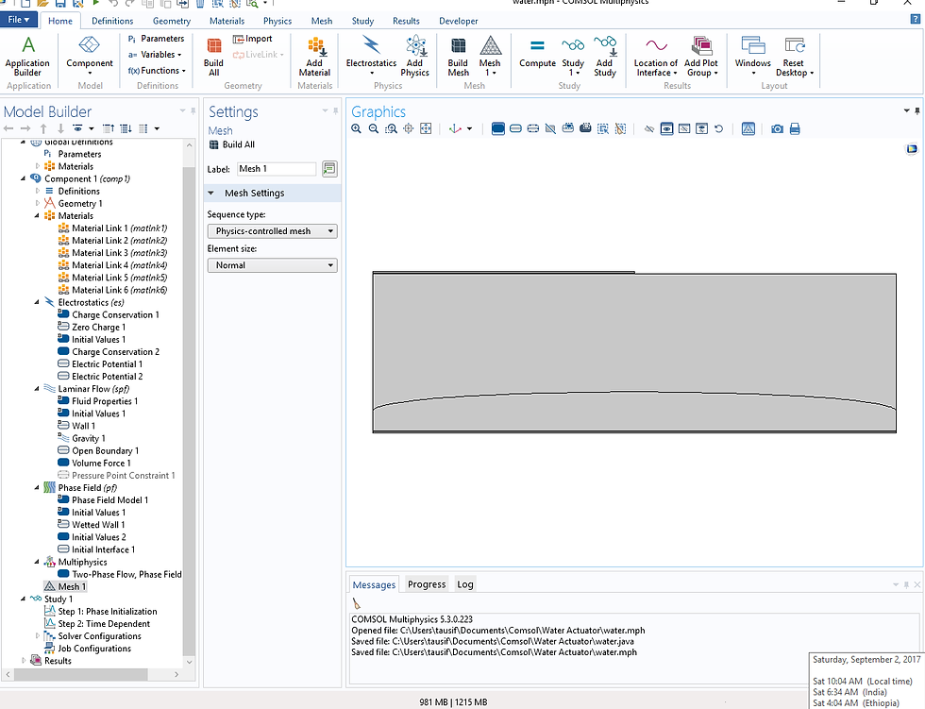Click the Import button in Geometry group
The width and height of the screenshot is (925, 709).
click(253, 39)
